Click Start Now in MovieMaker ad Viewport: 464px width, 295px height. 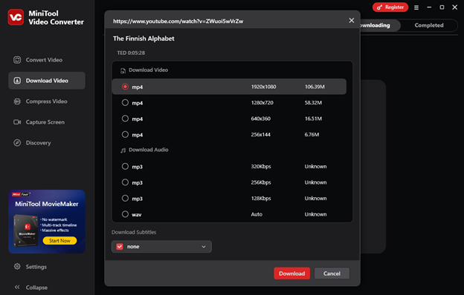tap(59, 241)
